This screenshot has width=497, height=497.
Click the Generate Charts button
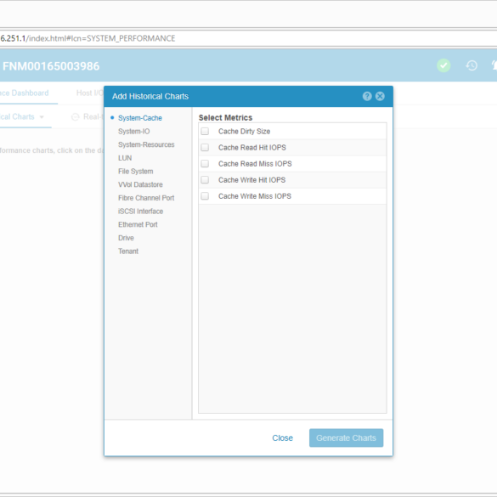(x=346, y=438)
